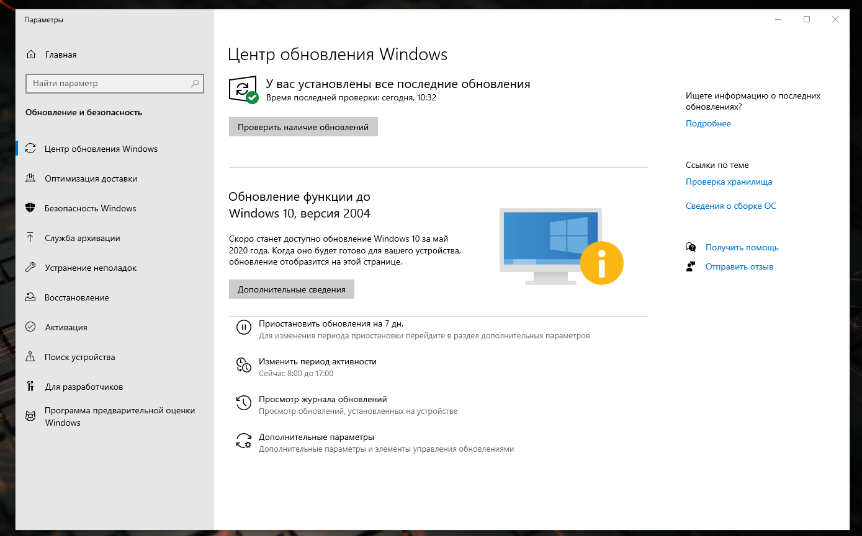Click the magnifier icon in the search box
This screenshot has height=536, width=862.
[x=195, y=83]
